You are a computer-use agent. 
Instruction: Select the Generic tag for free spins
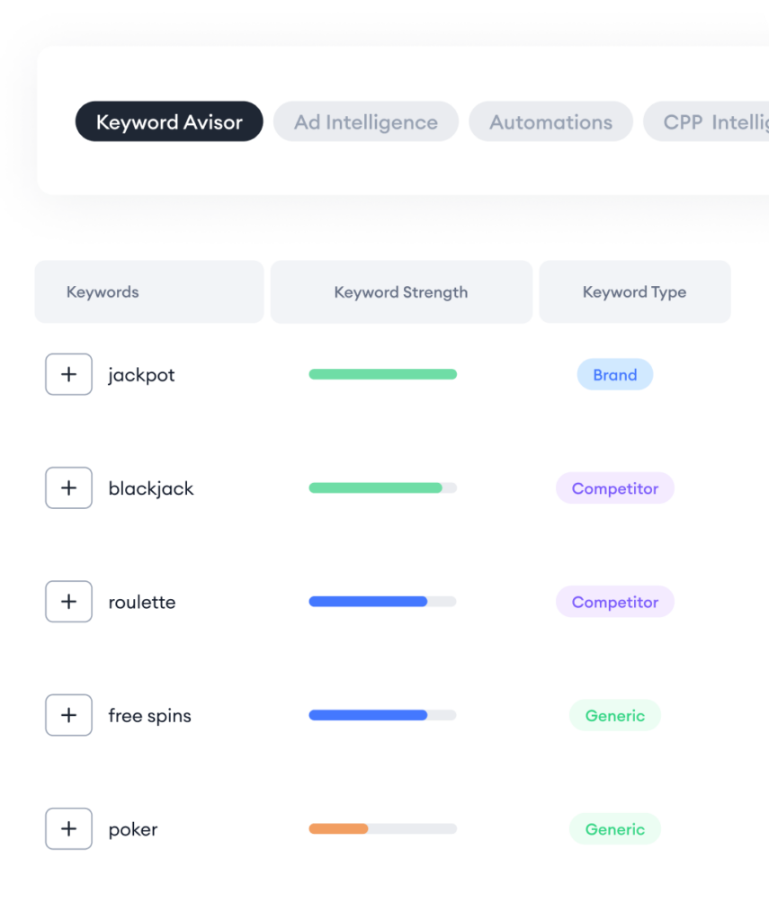coord(615,715)
